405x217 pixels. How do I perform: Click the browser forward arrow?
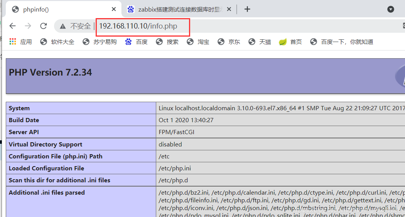(28, 26)
